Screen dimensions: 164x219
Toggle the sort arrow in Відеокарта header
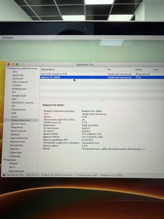pyautogui.click(x=105, y=69)
